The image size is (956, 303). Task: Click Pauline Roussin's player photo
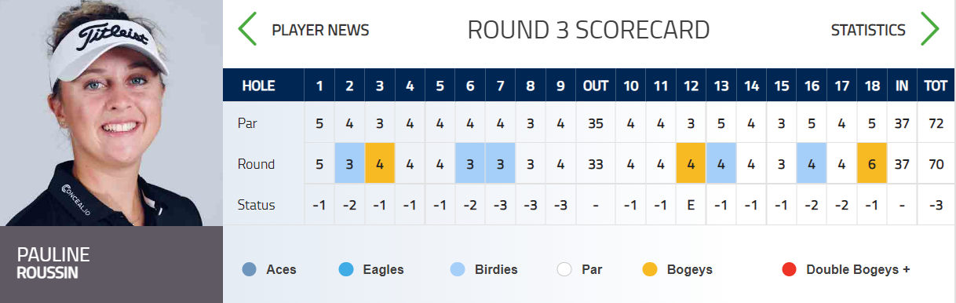(111, 113)
